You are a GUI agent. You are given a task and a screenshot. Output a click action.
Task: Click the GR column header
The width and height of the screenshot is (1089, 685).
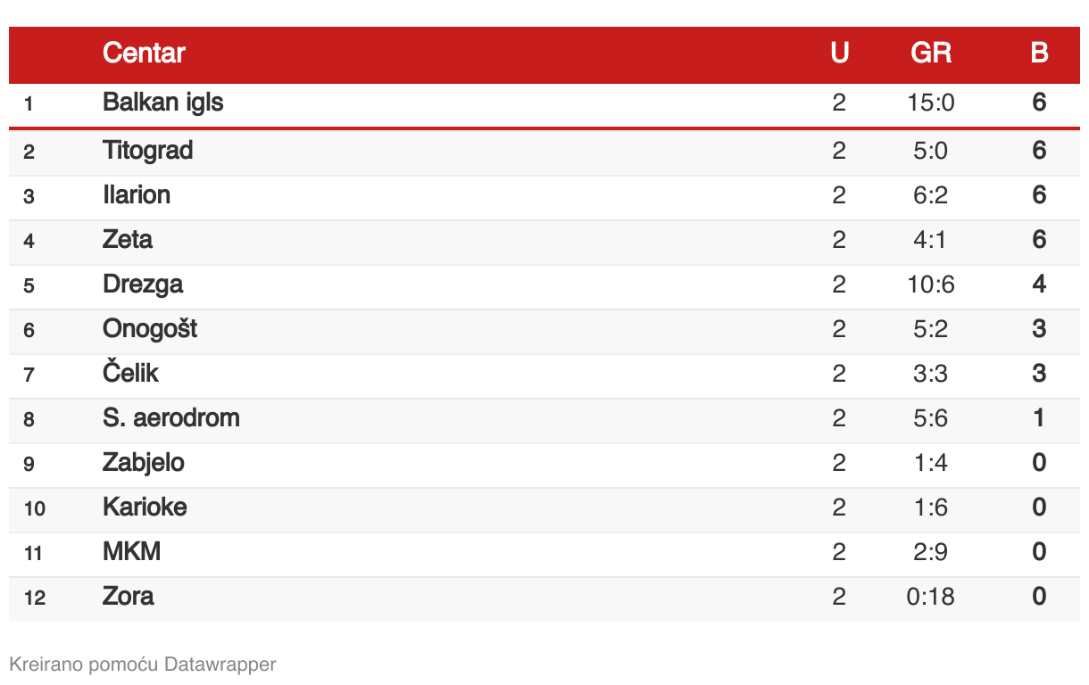click(931, 54)
